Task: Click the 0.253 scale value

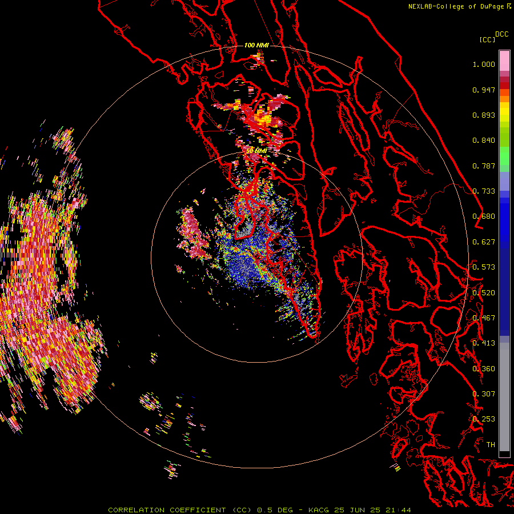Action: point(484,419)
